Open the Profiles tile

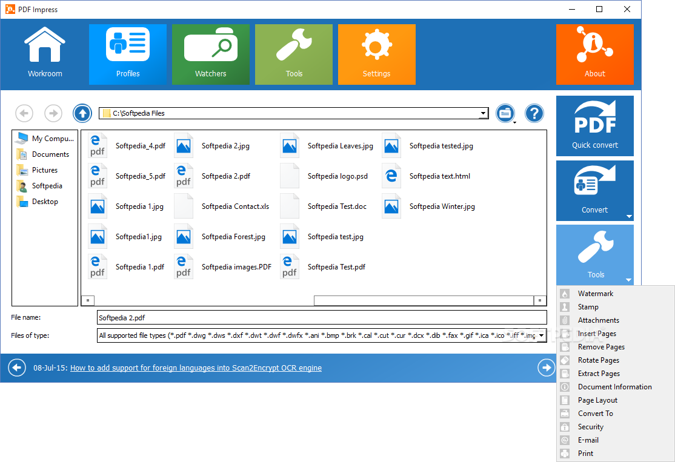coord(128,54)
